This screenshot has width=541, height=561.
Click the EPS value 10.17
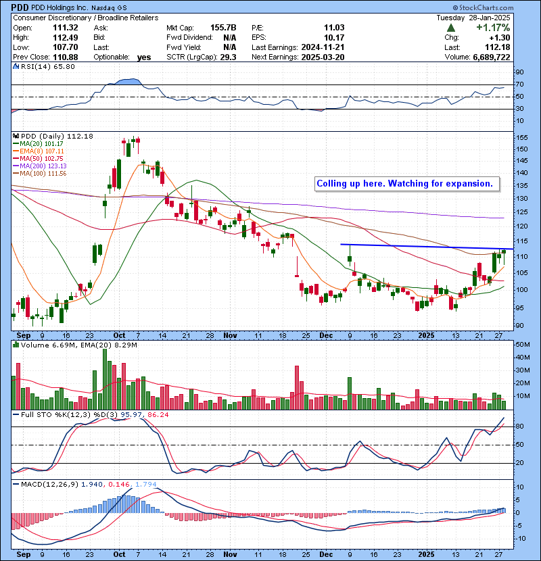click(x=334, y=38)
